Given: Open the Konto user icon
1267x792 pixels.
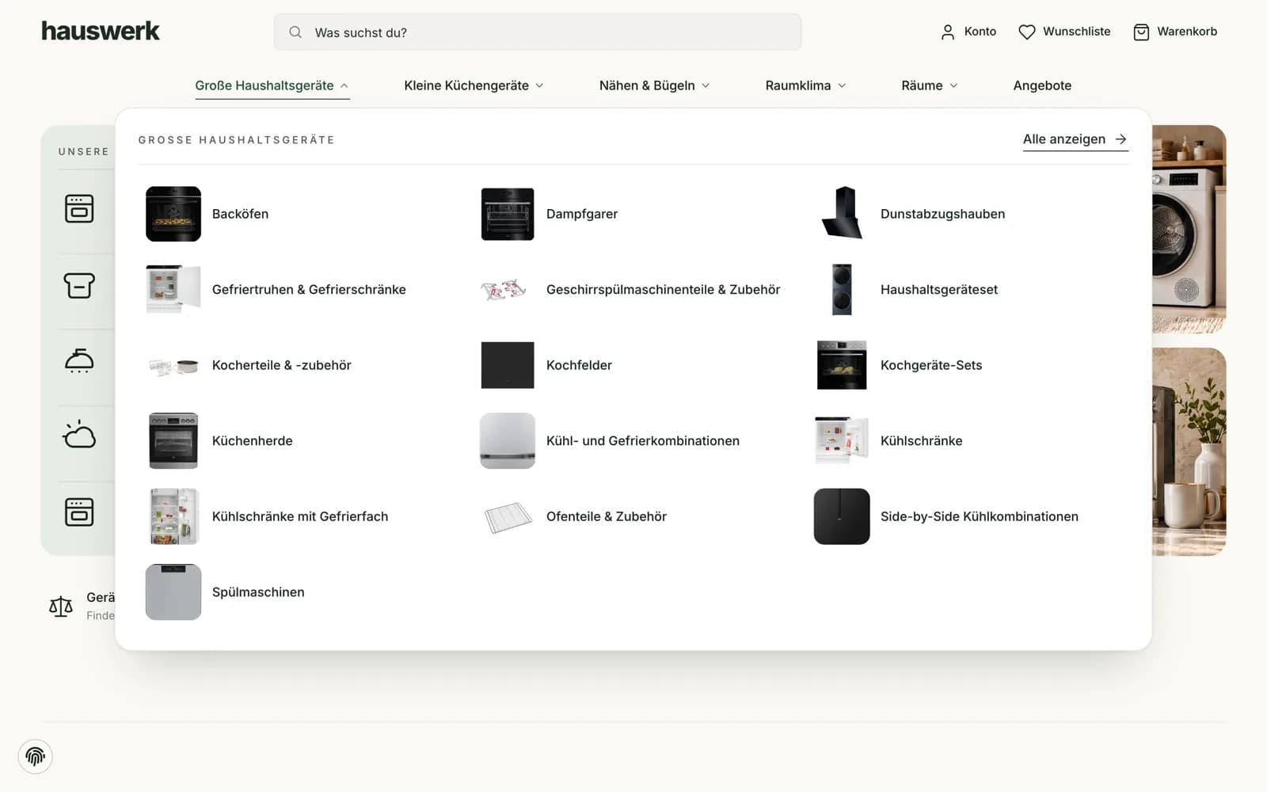Looking at the screenshot, I should [947, 32].
